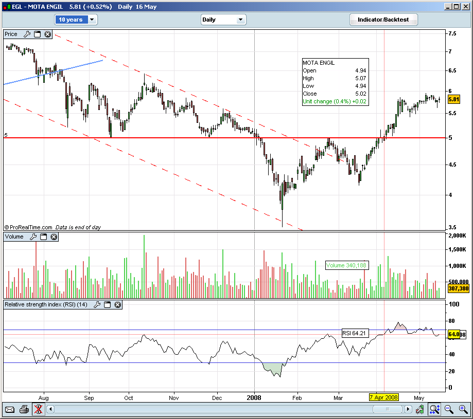Maximize the Price panel

[x=38, y=34]
